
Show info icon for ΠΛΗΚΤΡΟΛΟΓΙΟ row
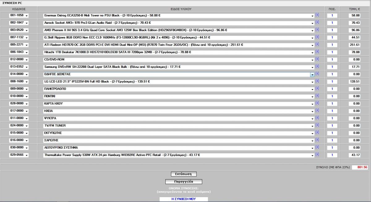[x=317, y=89]
